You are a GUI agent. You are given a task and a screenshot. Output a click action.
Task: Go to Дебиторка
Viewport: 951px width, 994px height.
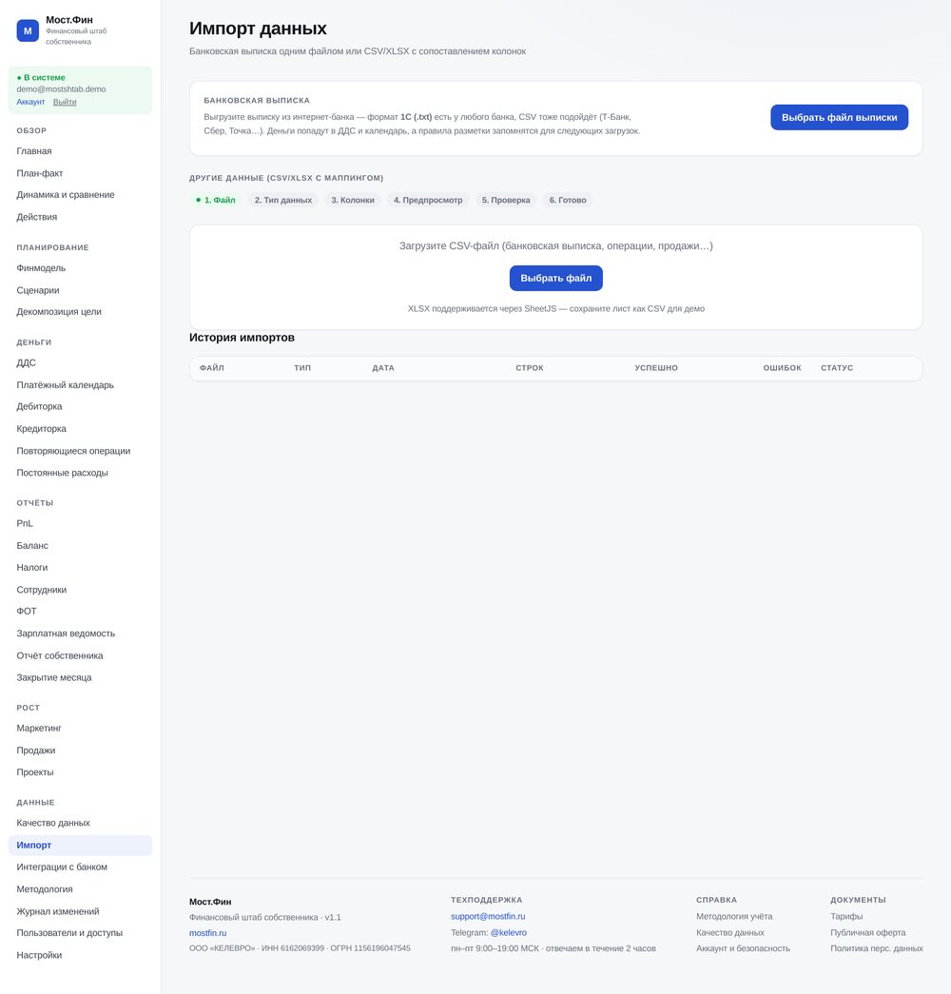tap(81, 406)
